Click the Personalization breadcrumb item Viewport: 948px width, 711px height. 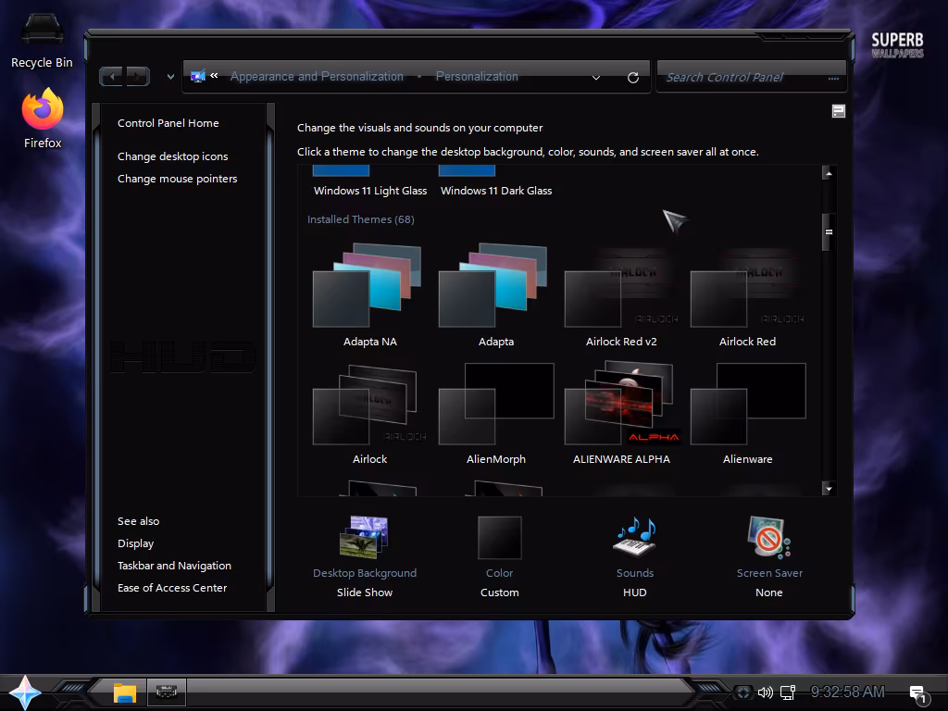(477, 77)
